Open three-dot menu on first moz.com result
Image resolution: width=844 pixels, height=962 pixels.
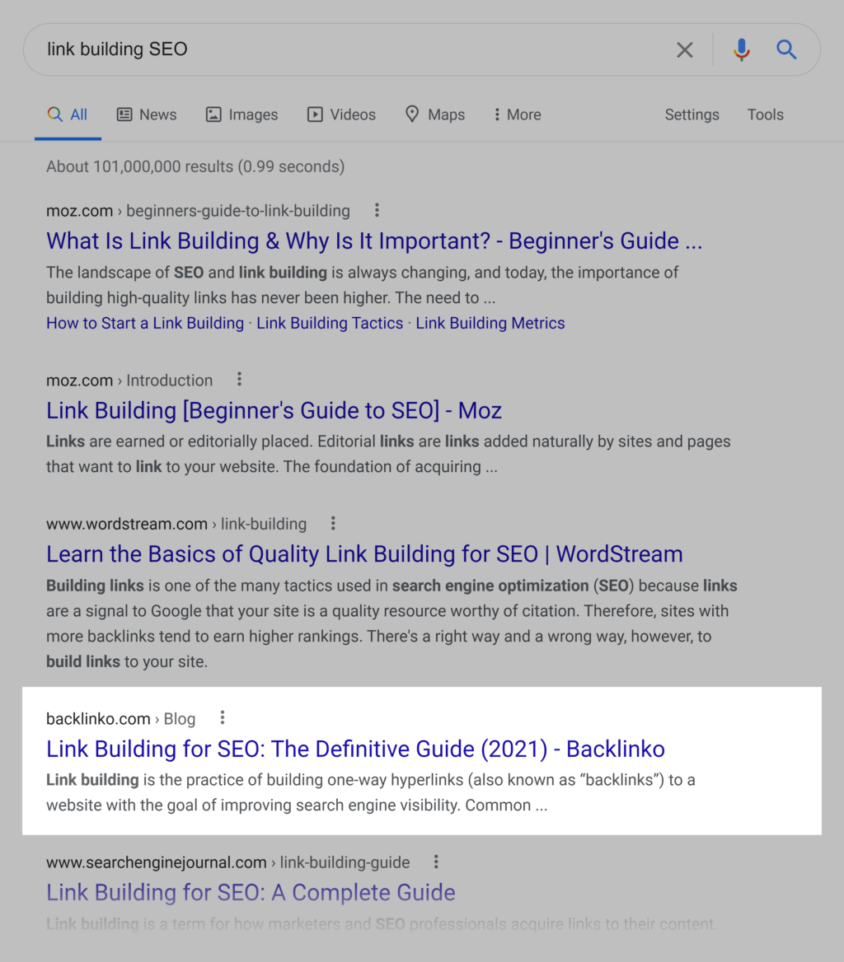click(377, 210)
